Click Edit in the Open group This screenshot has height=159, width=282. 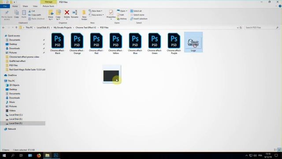click(x=120, y=15)
